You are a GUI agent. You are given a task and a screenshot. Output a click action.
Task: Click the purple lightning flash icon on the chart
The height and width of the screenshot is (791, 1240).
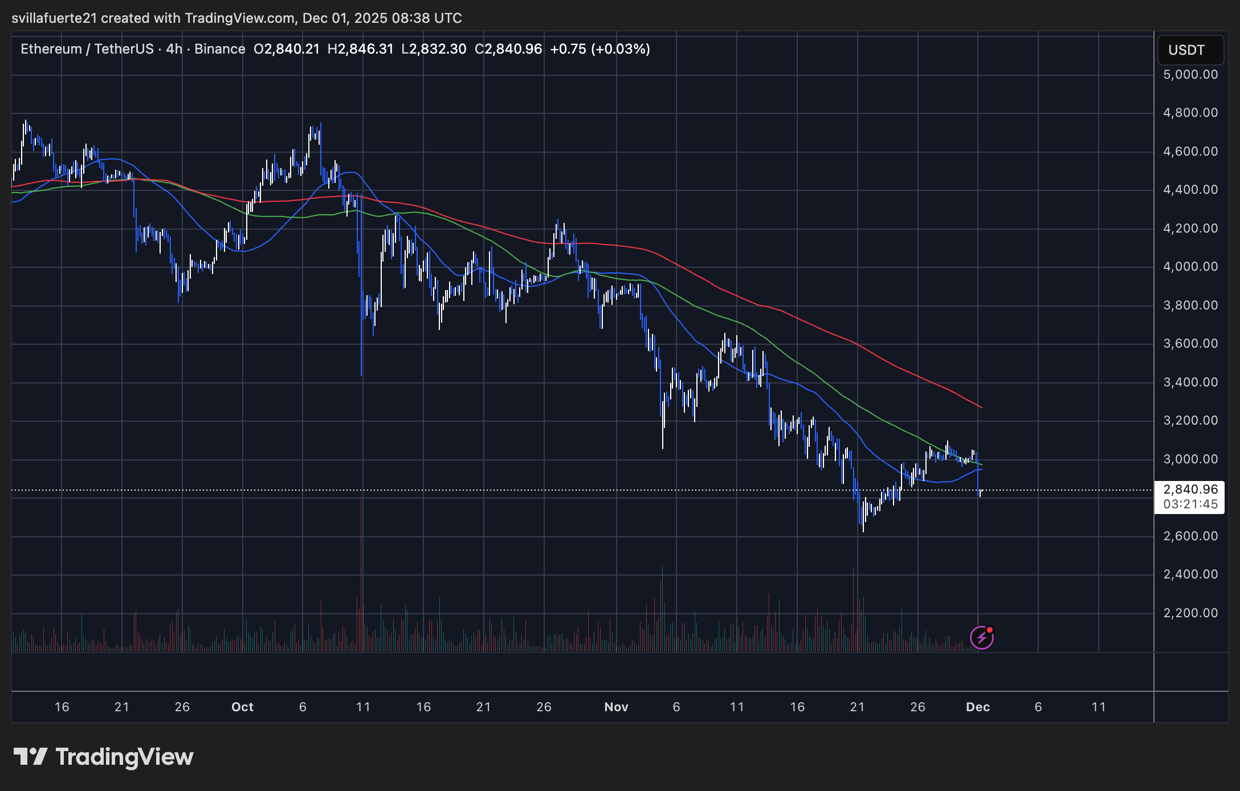click(x=981, y=637)
